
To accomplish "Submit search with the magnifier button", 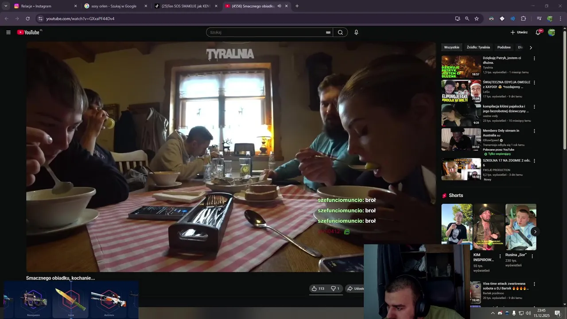I will click(x=340, y=32).
